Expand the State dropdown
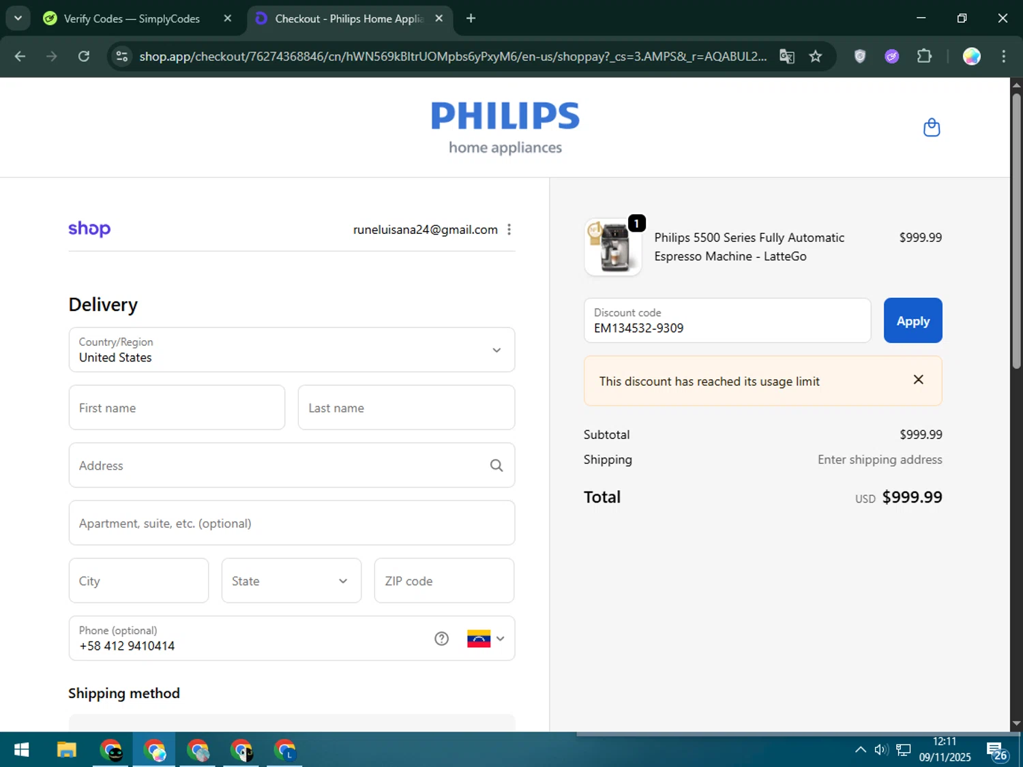 click(291, 581)
